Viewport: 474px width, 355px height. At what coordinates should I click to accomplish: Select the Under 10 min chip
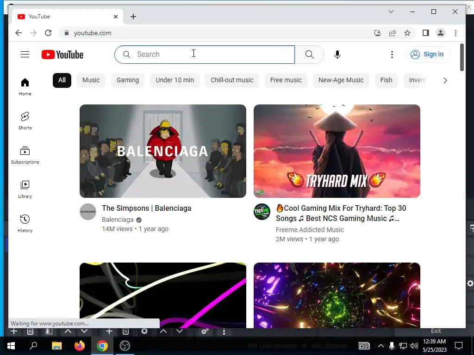175,80
